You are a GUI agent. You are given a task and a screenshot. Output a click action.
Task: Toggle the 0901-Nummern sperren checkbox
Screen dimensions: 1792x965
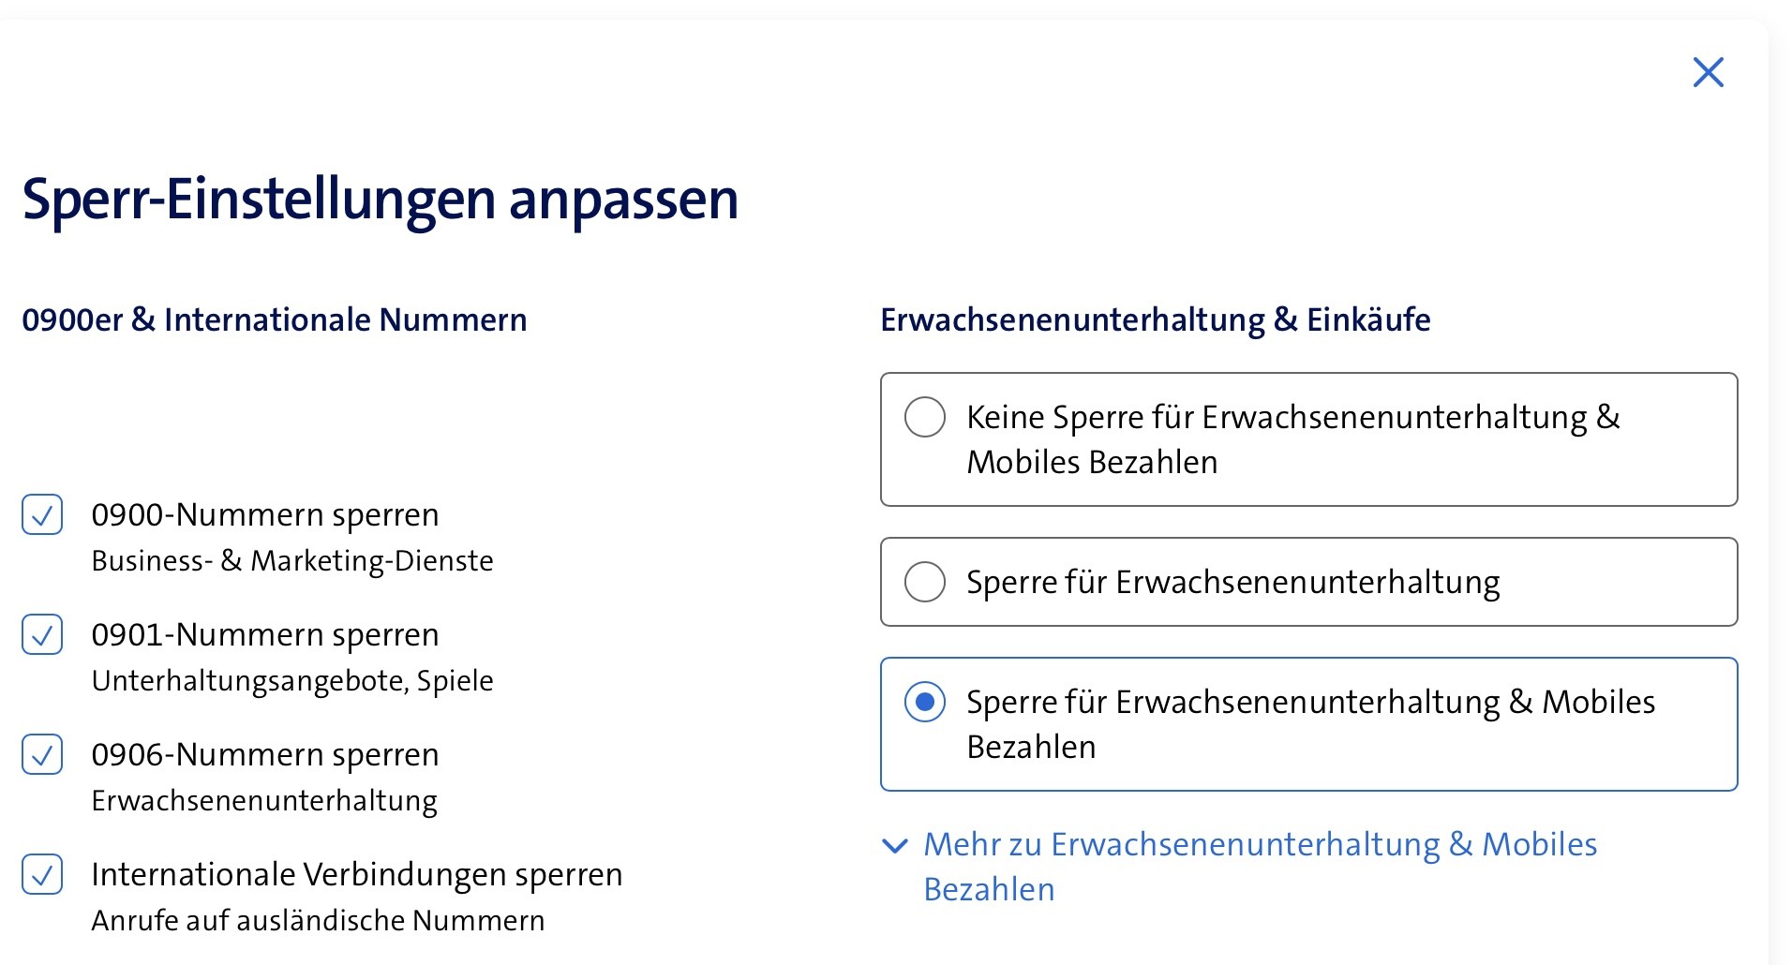(x=42, y=634)
